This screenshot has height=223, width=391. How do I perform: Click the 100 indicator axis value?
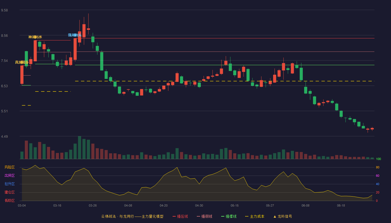(x=378, y=159)
